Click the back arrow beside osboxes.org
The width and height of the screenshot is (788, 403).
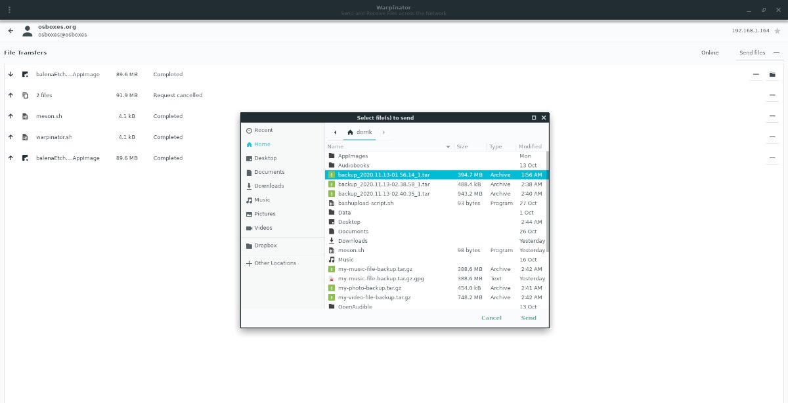click(11, 31)
